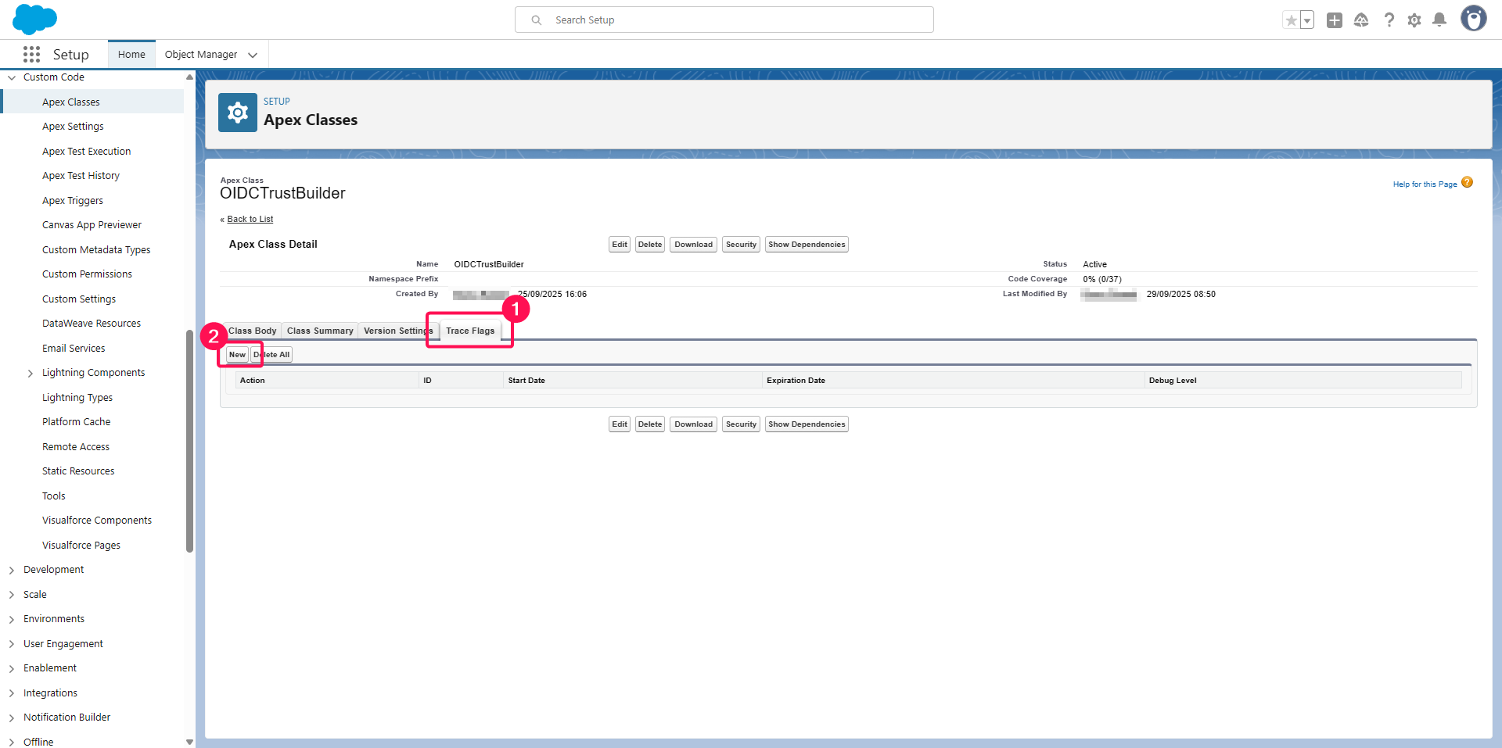Open the Global Actions plus icon
1502x748 pixels.
(x=1335, y=20)
